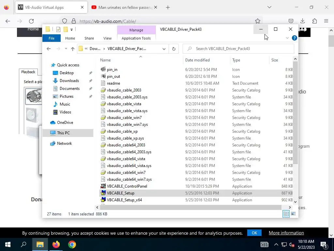
Task: Click Properties icon in Explorer quick access toolbar
Action: tap(58, 29)
